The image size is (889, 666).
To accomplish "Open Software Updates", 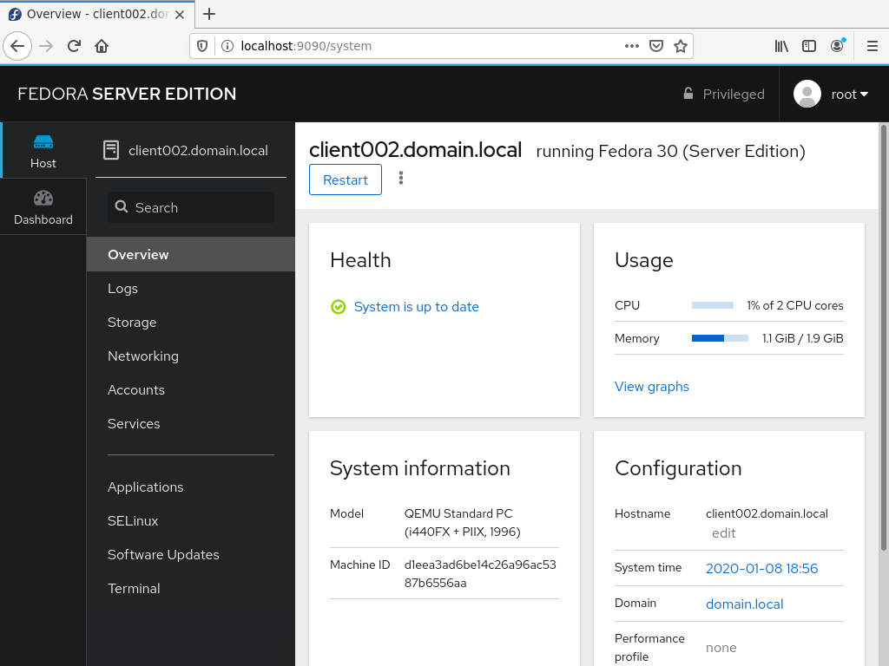I will 190,555.
